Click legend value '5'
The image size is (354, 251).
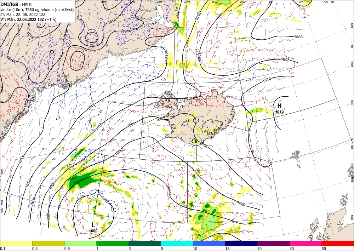pos(162,249)
